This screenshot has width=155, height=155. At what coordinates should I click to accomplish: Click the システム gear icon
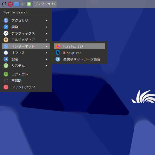click(x=6, y=66)
